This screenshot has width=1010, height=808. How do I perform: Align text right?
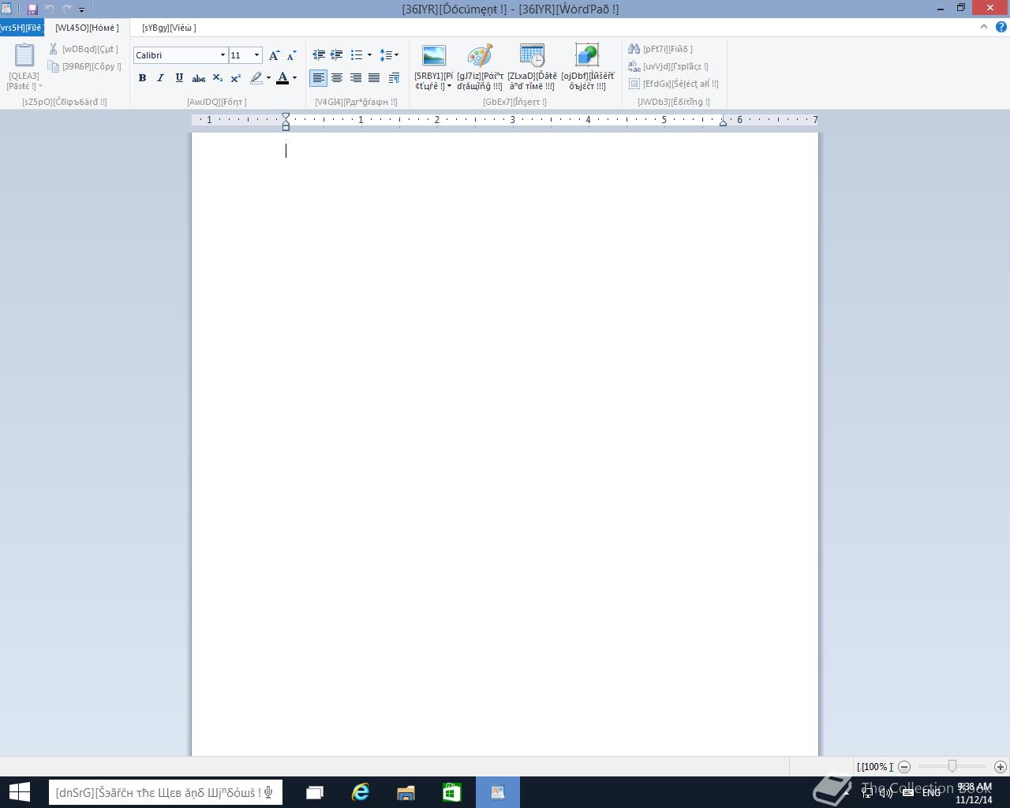click(x=356, y=77)
